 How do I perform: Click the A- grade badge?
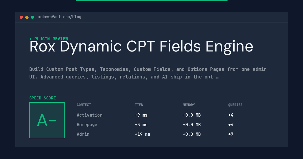tap(47, 120)
